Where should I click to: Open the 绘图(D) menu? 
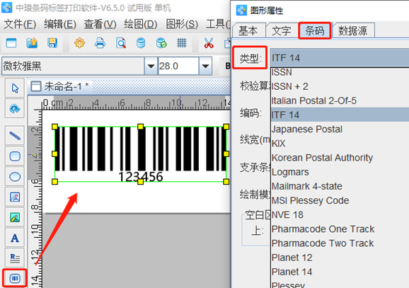141,24
